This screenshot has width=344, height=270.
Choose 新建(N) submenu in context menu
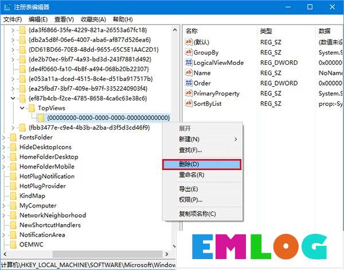pyautogui.click(x=202, y=139)
